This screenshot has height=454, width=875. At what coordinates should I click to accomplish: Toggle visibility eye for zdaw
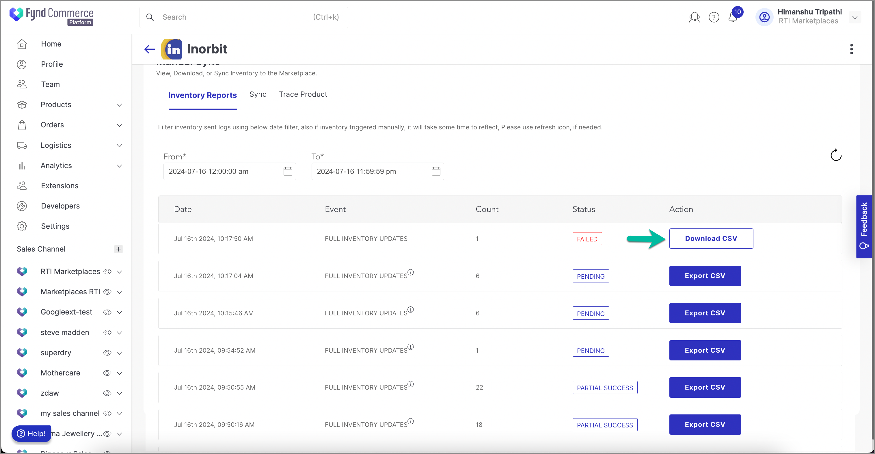tap(107, 393)
